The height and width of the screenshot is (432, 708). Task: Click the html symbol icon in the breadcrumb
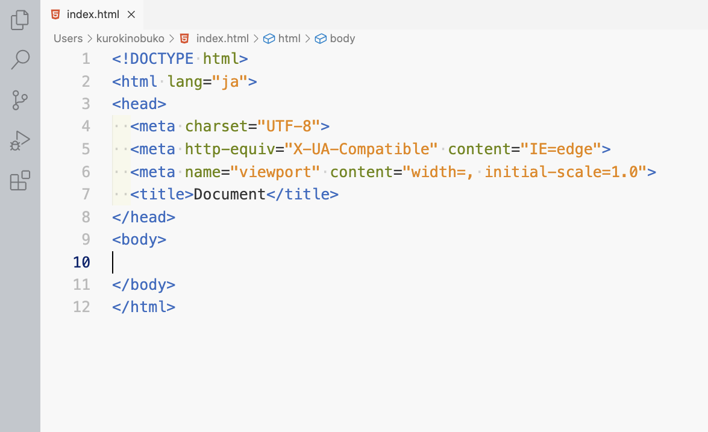click(269, 39)
